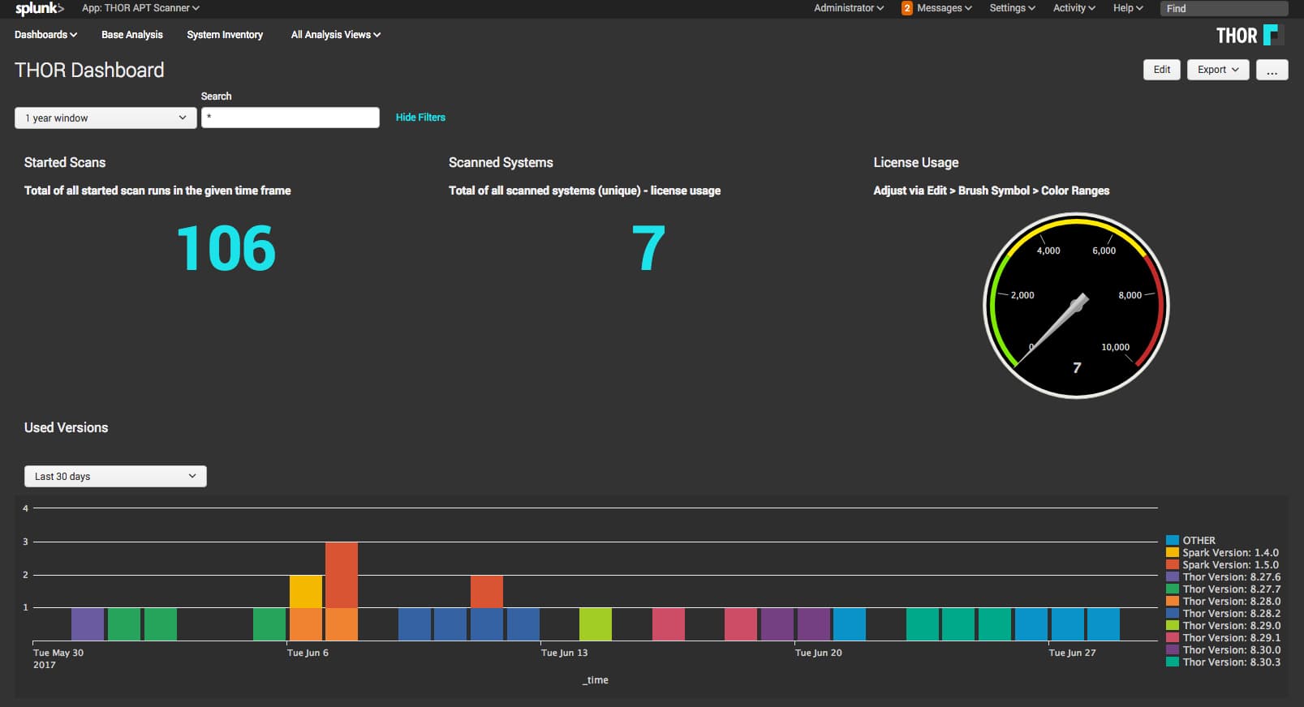The image size is (1304, 707).
Task: Click the Find search field
Action: [1224, 8]
